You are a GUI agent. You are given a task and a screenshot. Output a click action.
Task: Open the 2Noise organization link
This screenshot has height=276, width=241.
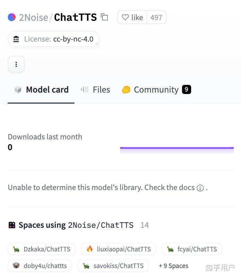[x=34, y=17]
